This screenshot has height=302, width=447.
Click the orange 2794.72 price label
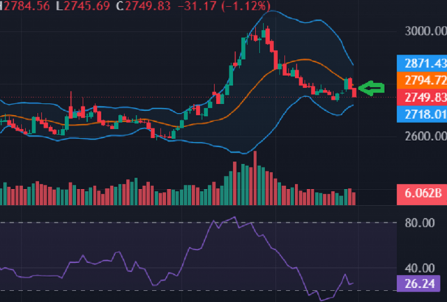(420, 80)
